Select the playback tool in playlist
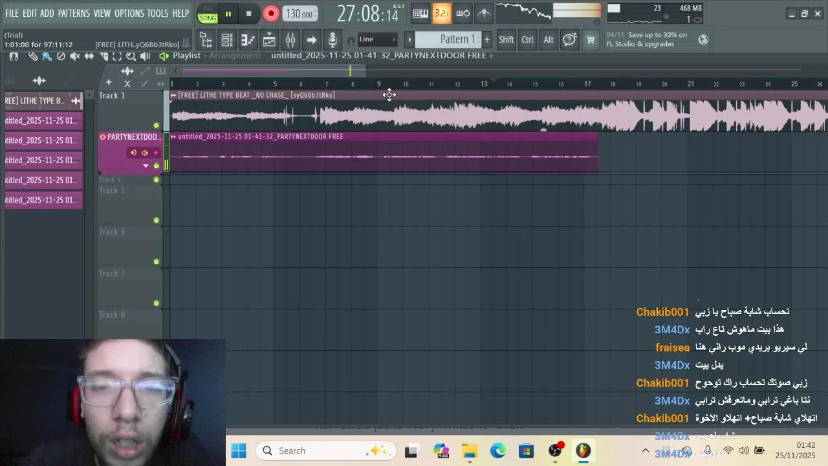The height and width of the screenshot is (466, 828). [x=145, y=56]
